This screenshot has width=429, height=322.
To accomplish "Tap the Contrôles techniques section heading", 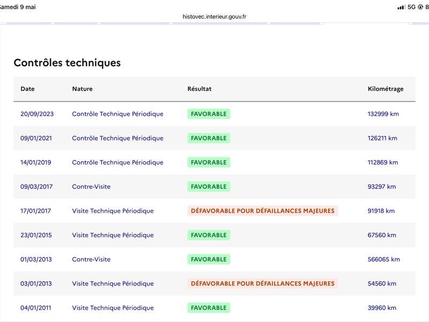I will pyautogui.click(x=67, y=62).
